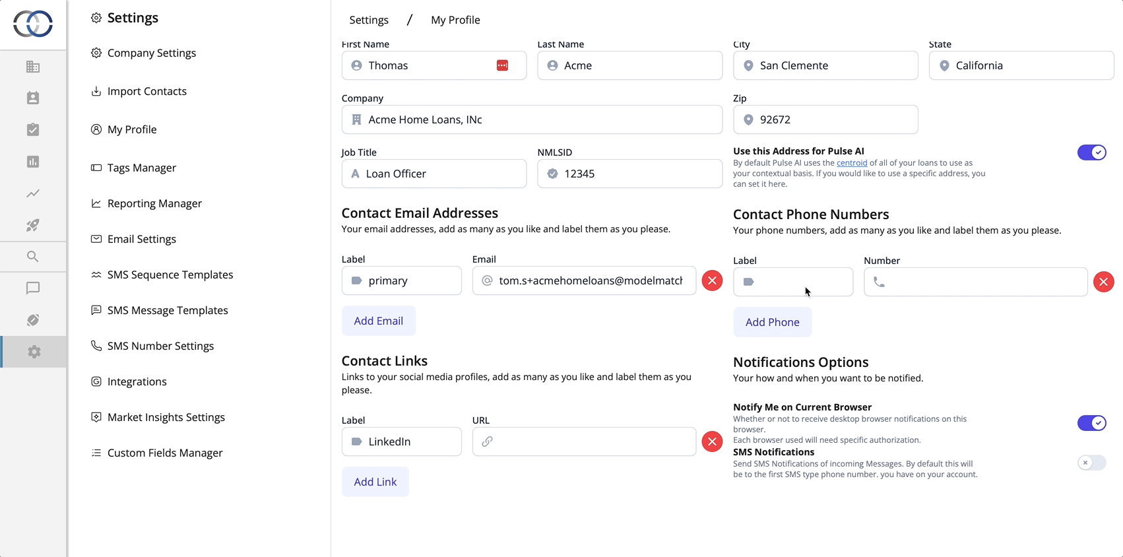Image resolution: width=1123 pixels, height=557 pixels.
Task: Remove the primary email address entry
Action: click(x=712, y=280)
